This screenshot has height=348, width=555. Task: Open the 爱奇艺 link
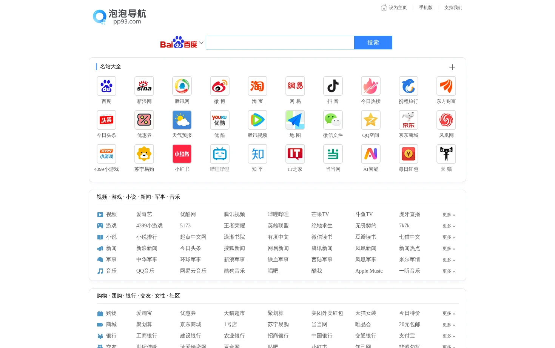click(144, 214)
